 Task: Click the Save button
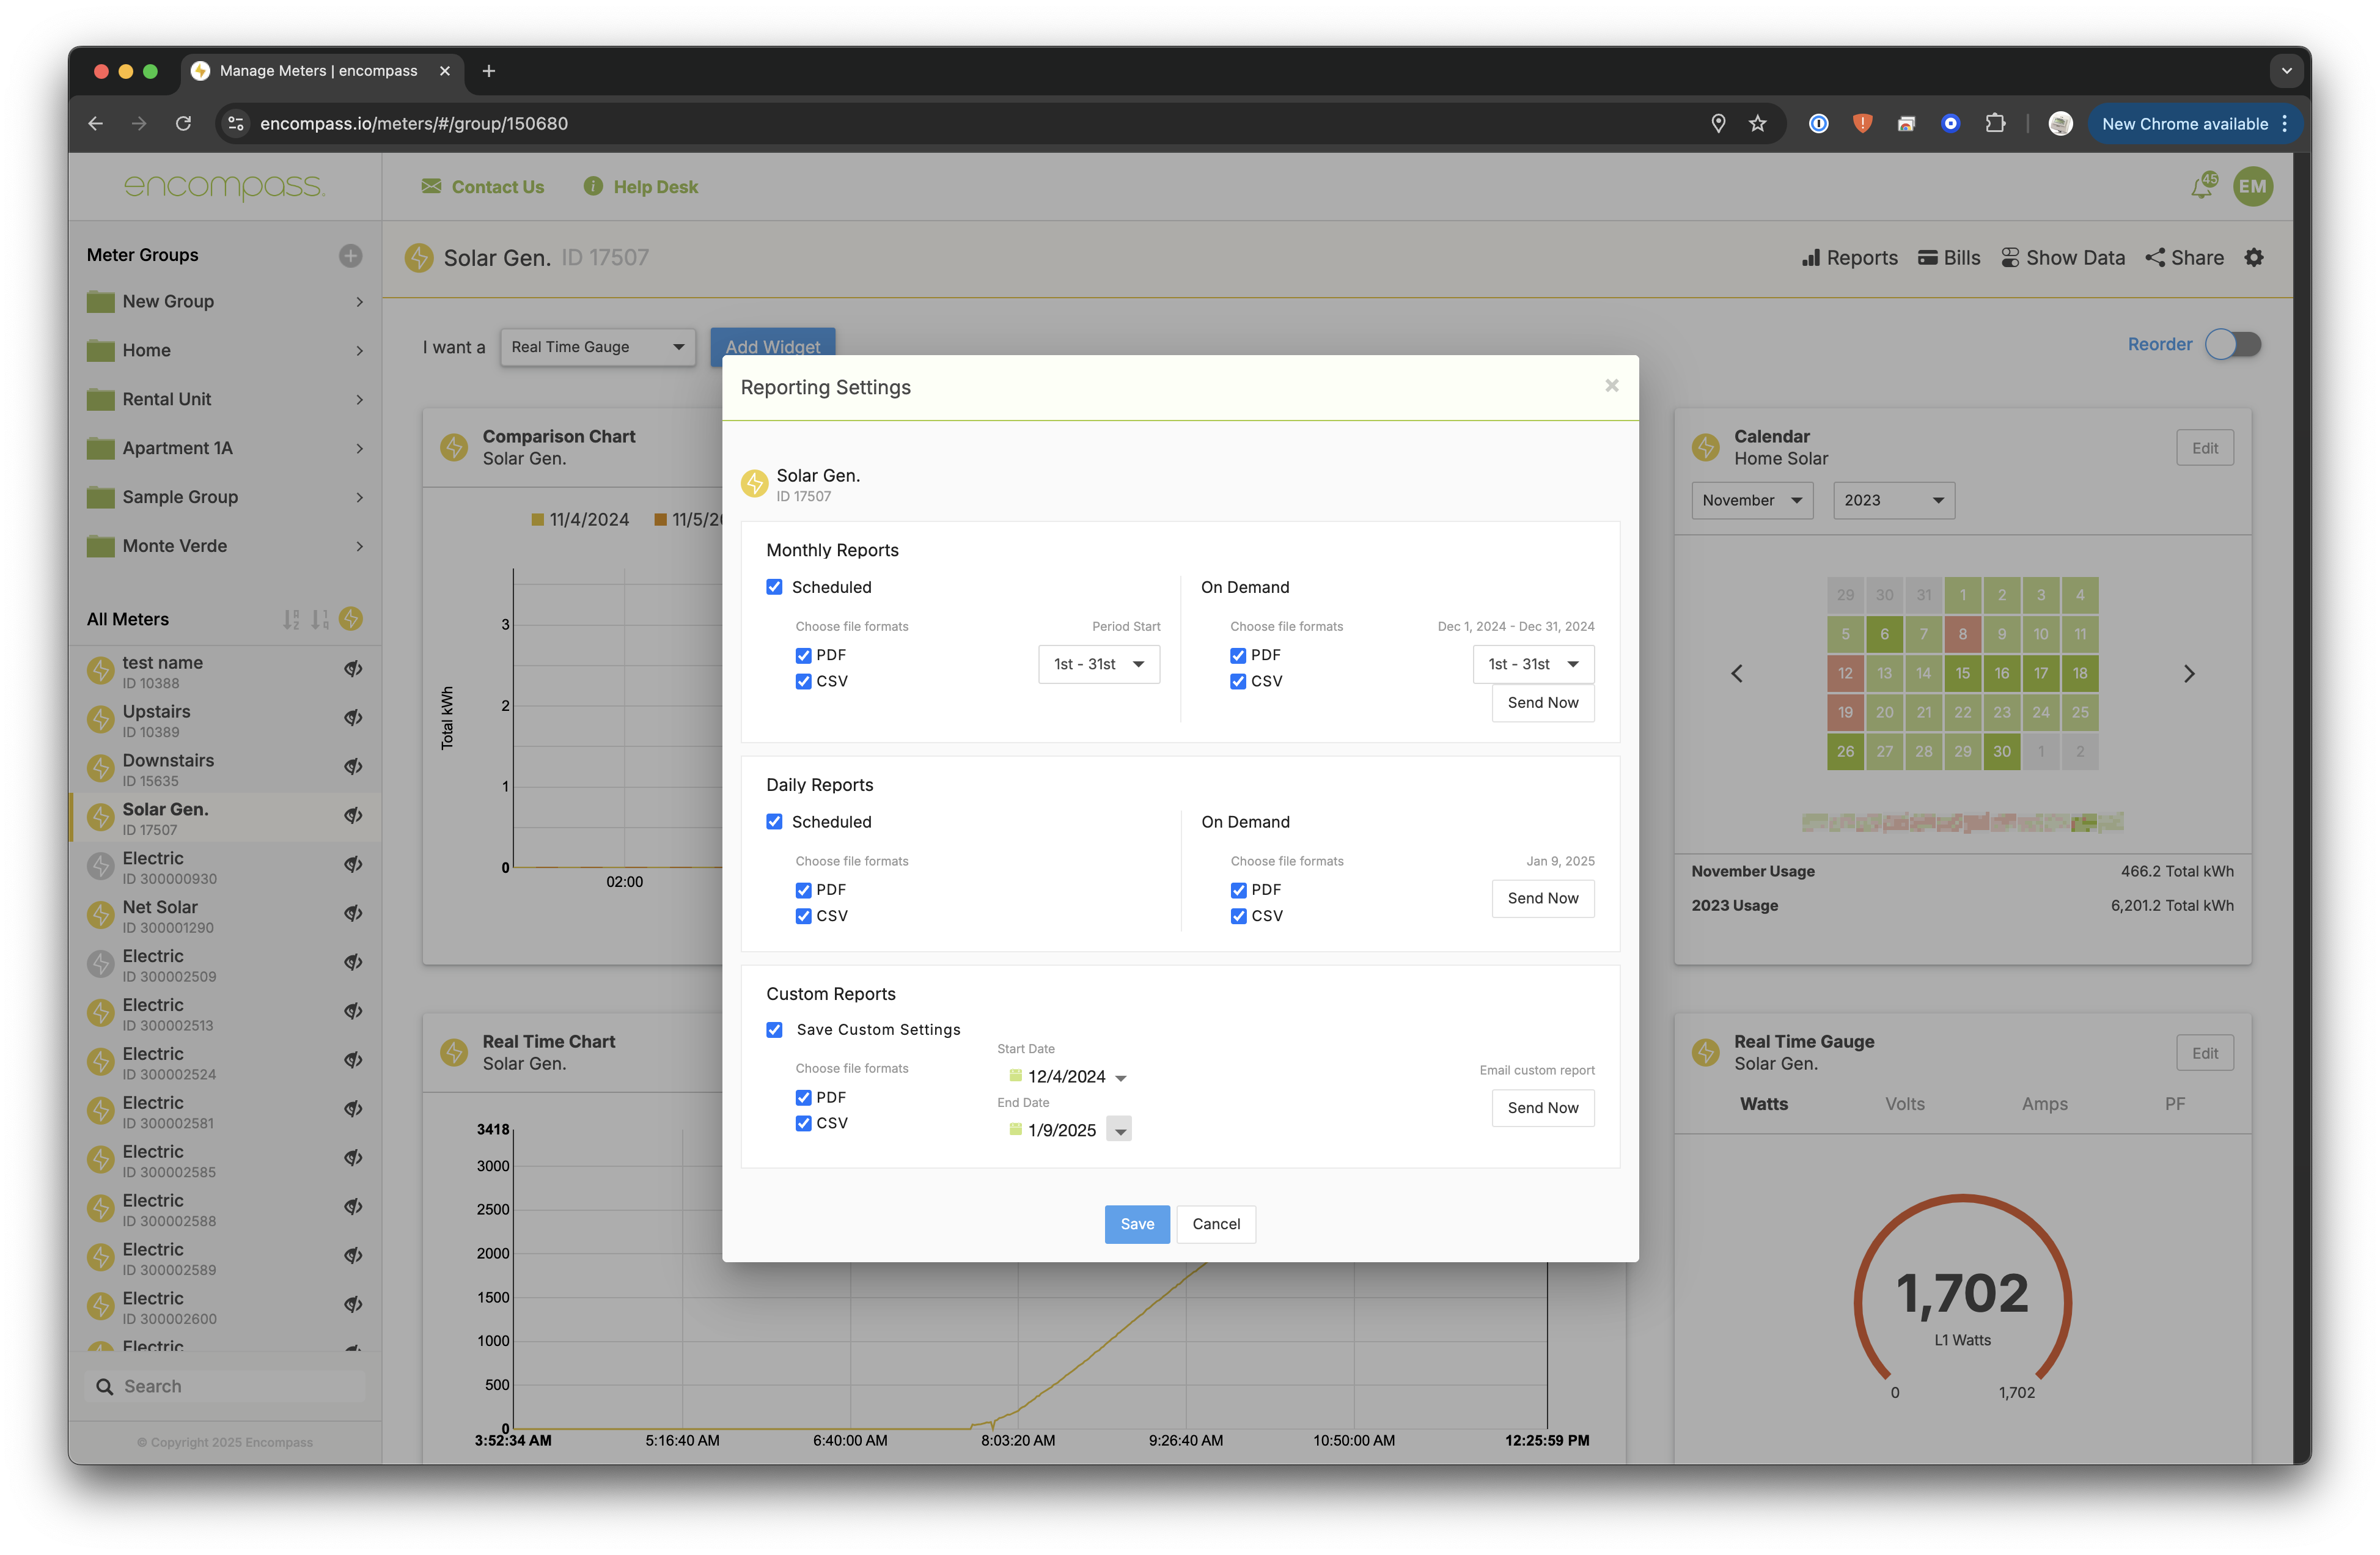coord(1136,1224)
